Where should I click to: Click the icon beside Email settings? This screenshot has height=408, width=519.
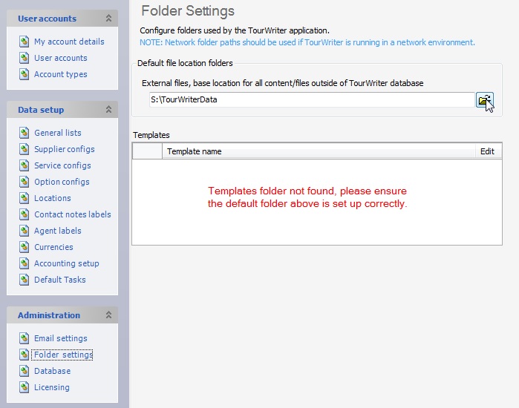25,338
